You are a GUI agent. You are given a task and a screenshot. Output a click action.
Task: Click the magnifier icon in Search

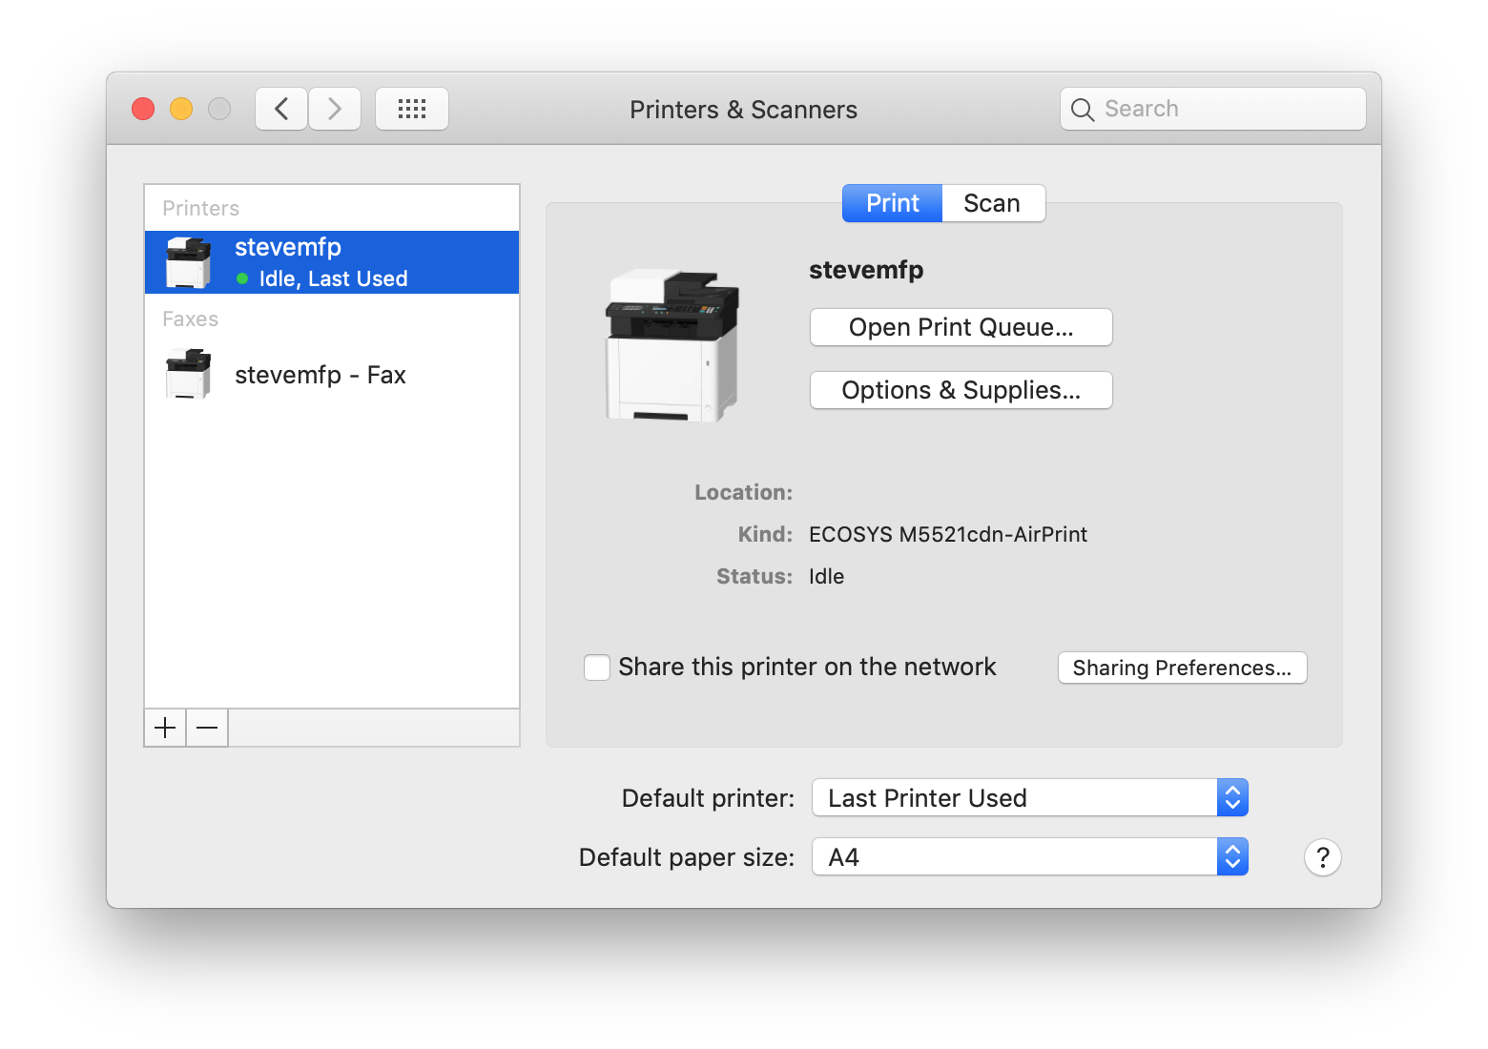click(x=1082, y=110)
